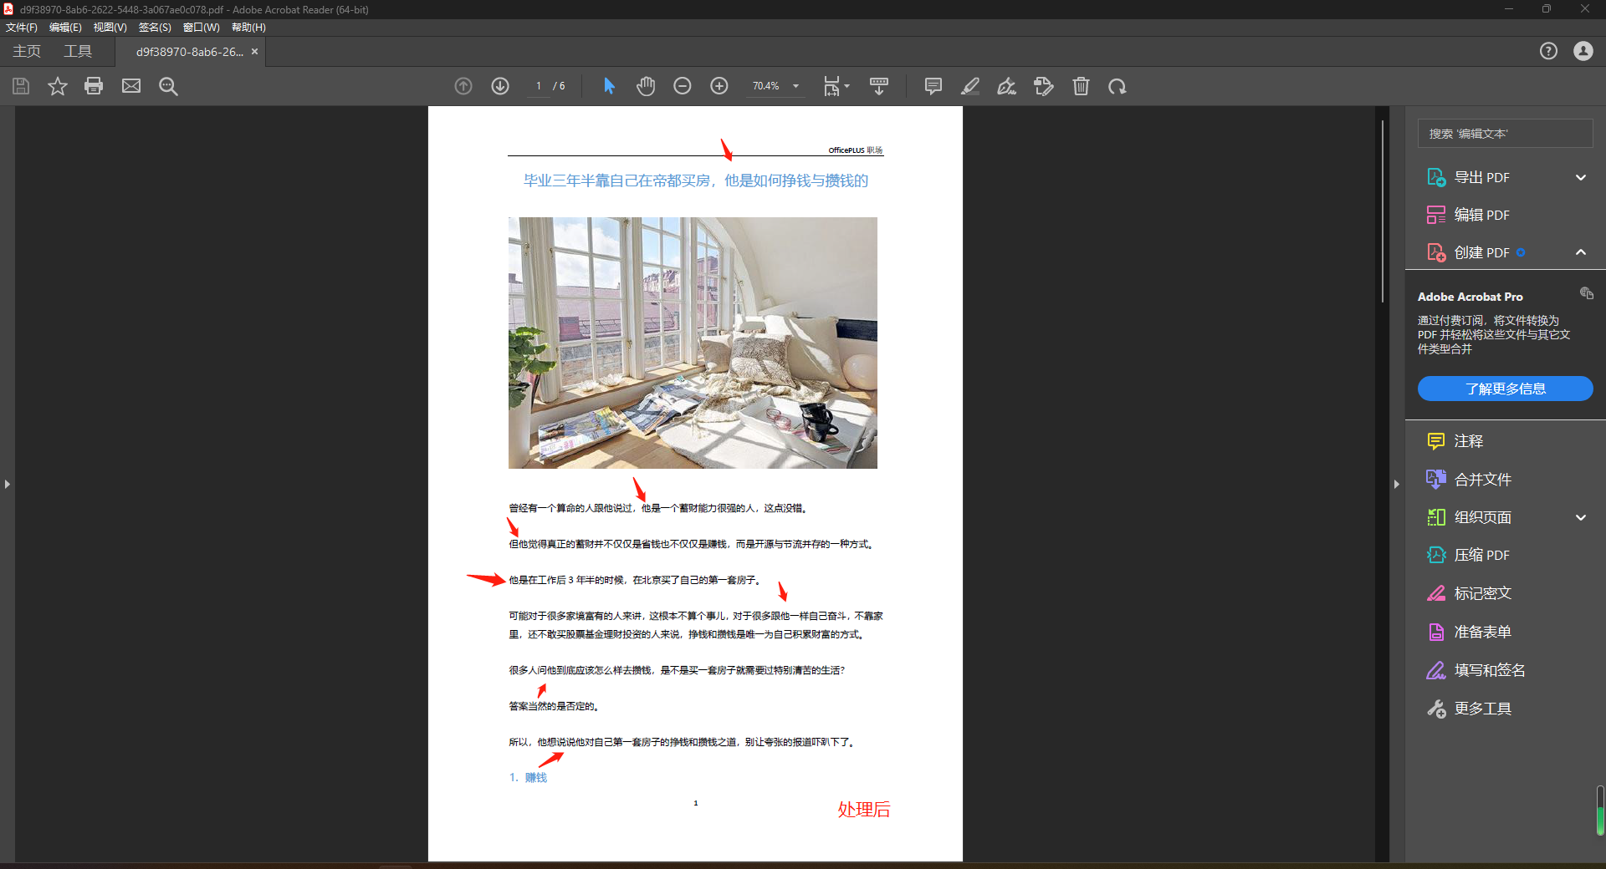
Task: Save the current PDF file
Action: coord(20,86)
